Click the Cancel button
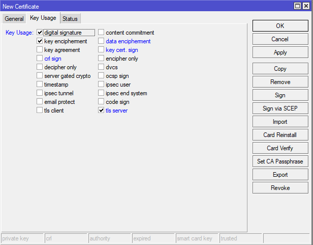 coord(280,39)
